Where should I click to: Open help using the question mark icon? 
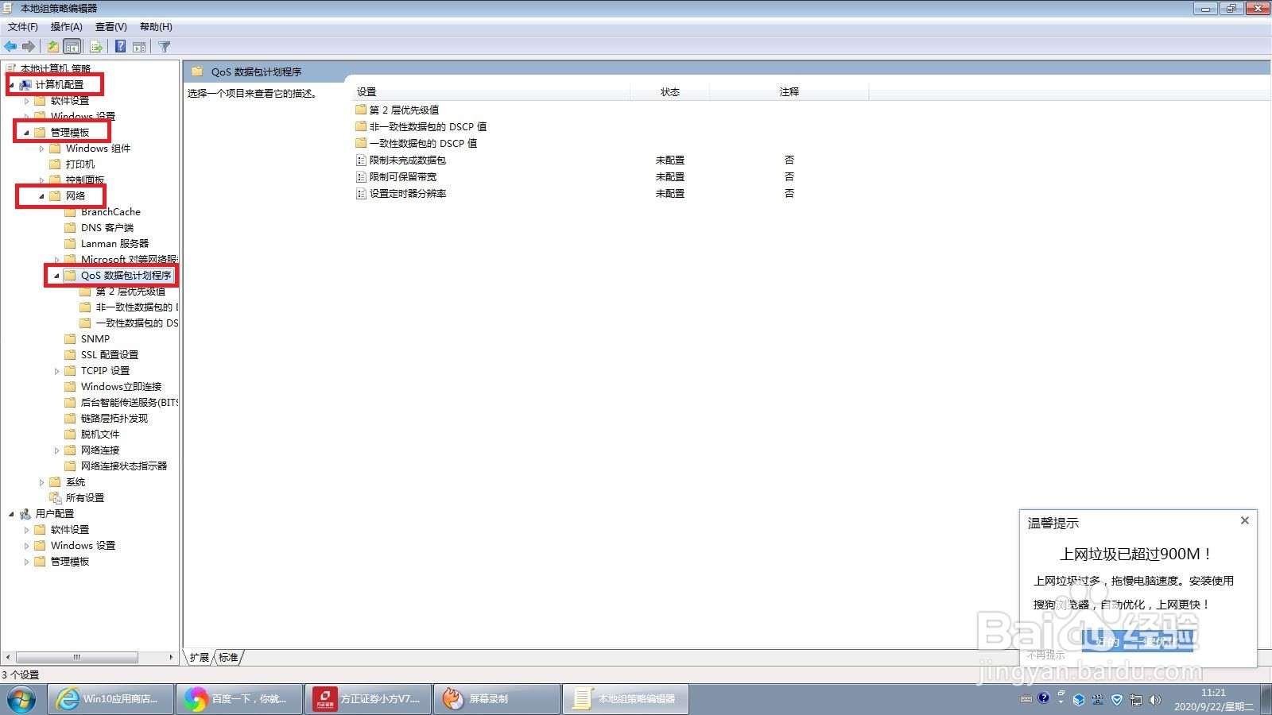tap(119, 46)
